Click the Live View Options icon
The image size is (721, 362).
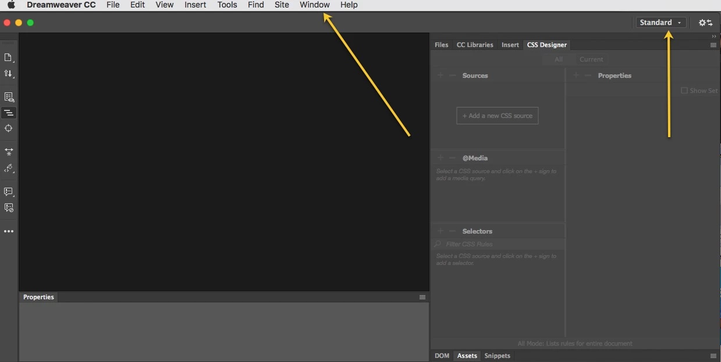pos(9,97)
